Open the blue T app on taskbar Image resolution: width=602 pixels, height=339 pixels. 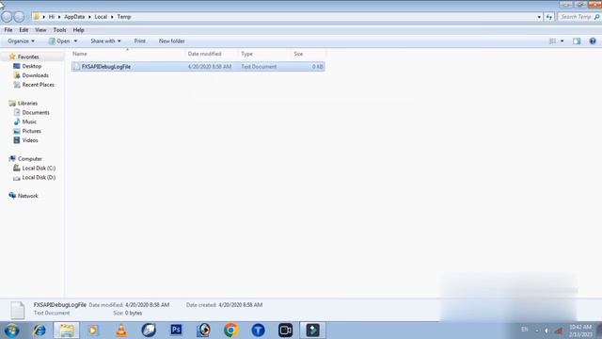[x=258, y=331]
